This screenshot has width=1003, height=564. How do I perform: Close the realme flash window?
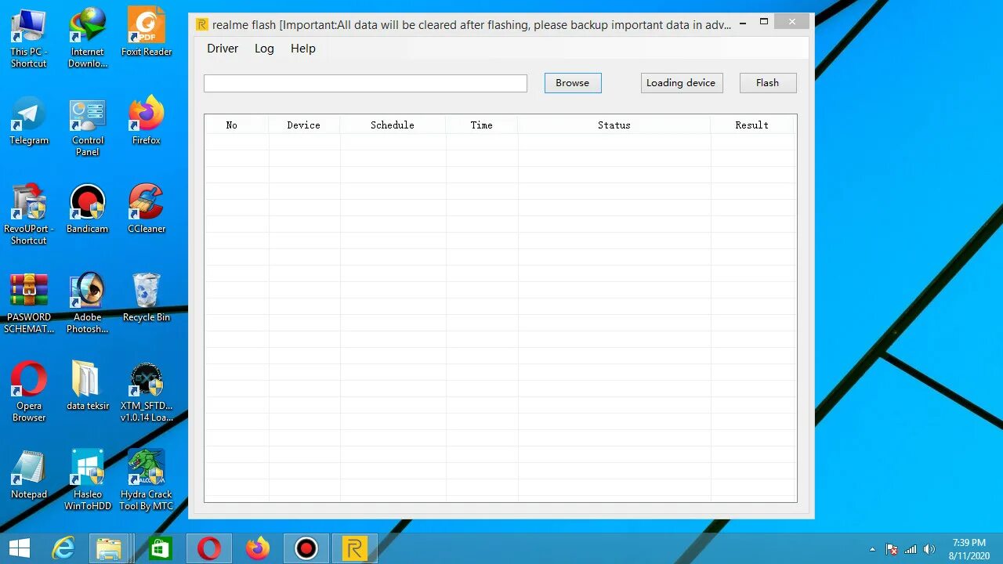click(x=793, y=22)
